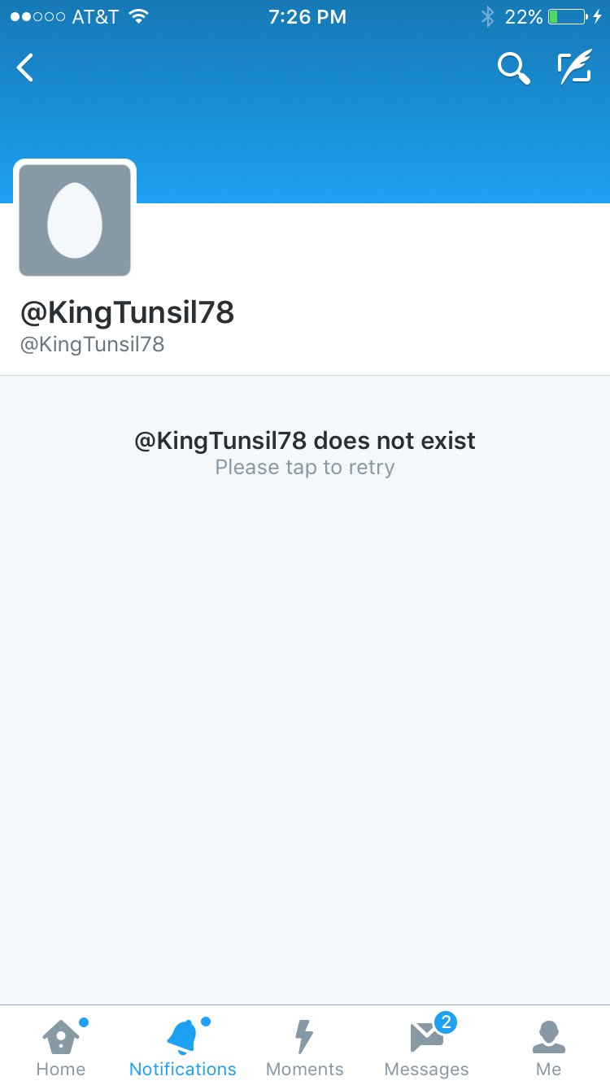The image size is (610, 1085).
Task: Switch to the Moments tab label
Action: click(x=304, y=1069)
